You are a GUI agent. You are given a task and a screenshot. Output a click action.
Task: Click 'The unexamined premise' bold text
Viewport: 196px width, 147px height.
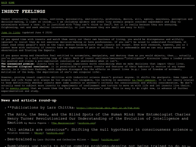click(17, 64)
